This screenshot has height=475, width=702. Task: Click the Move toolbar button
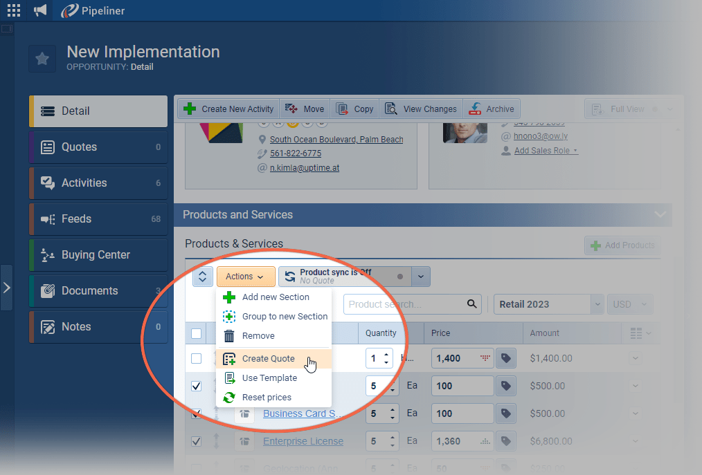tap(305, 109)
